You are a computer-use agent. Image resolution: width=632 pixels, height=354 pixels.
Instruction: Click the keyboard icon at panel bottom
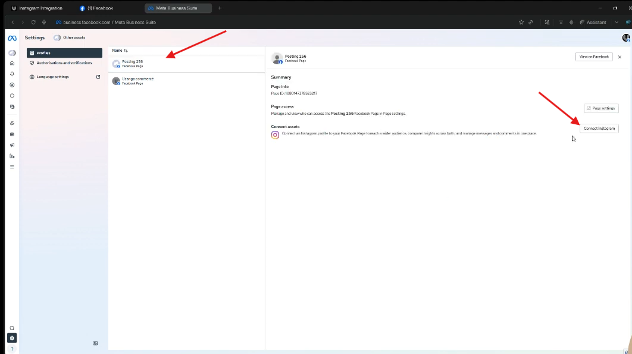[96, 343]
